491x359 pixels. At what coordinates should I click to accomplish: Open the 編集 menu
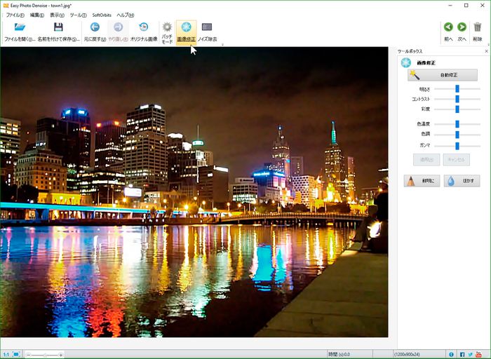[x=37, y=15]
